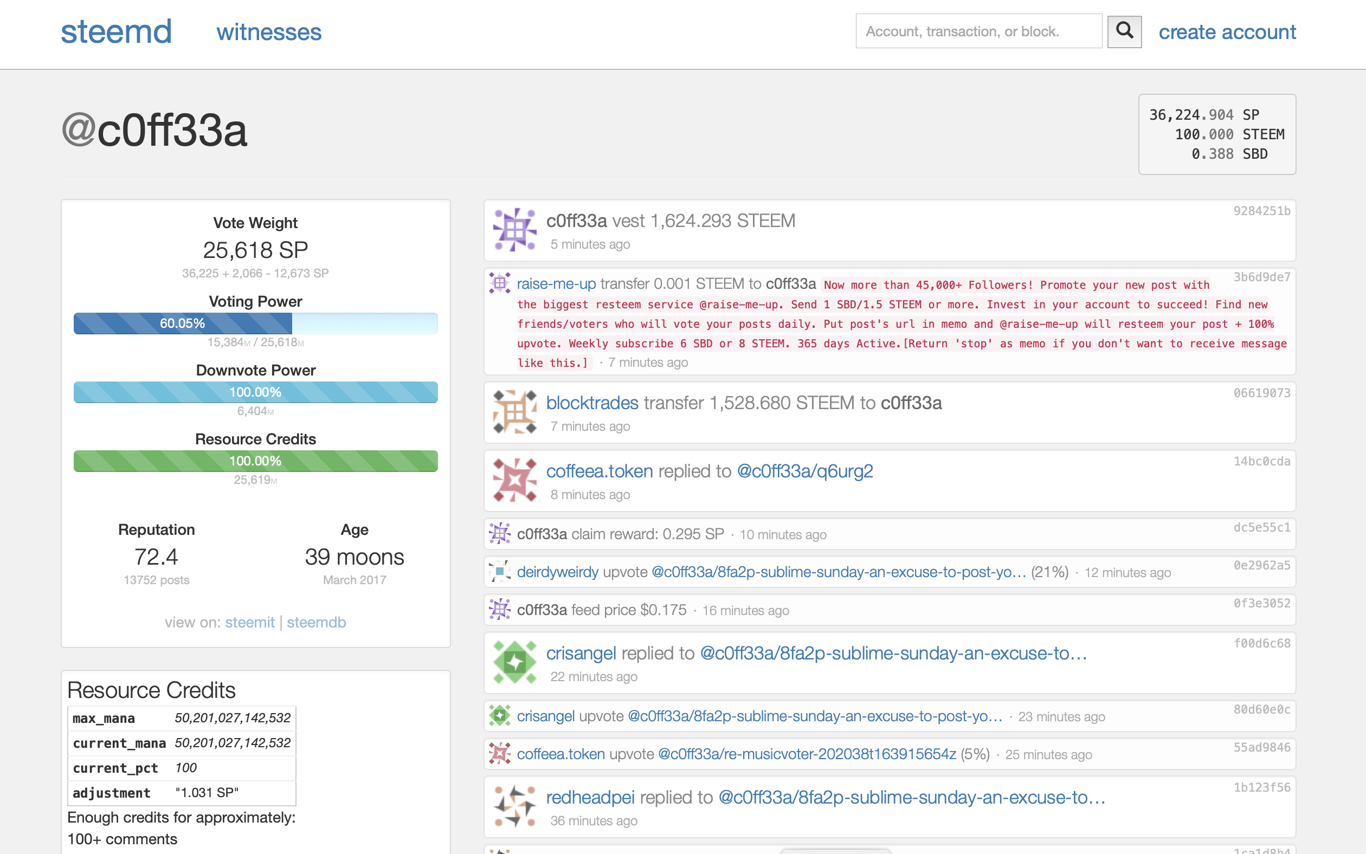Viewport: 1366px width, 854px height.
Task: Open transaction f00d6c68
Action: pos(1261,643)
